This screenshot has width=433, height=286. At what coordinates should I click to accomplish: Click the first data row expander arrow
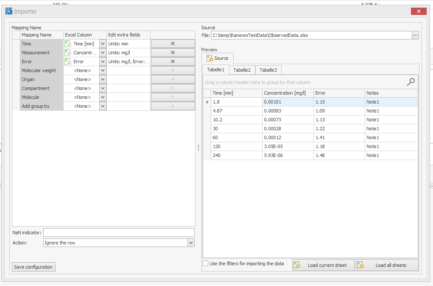[207, 102]
